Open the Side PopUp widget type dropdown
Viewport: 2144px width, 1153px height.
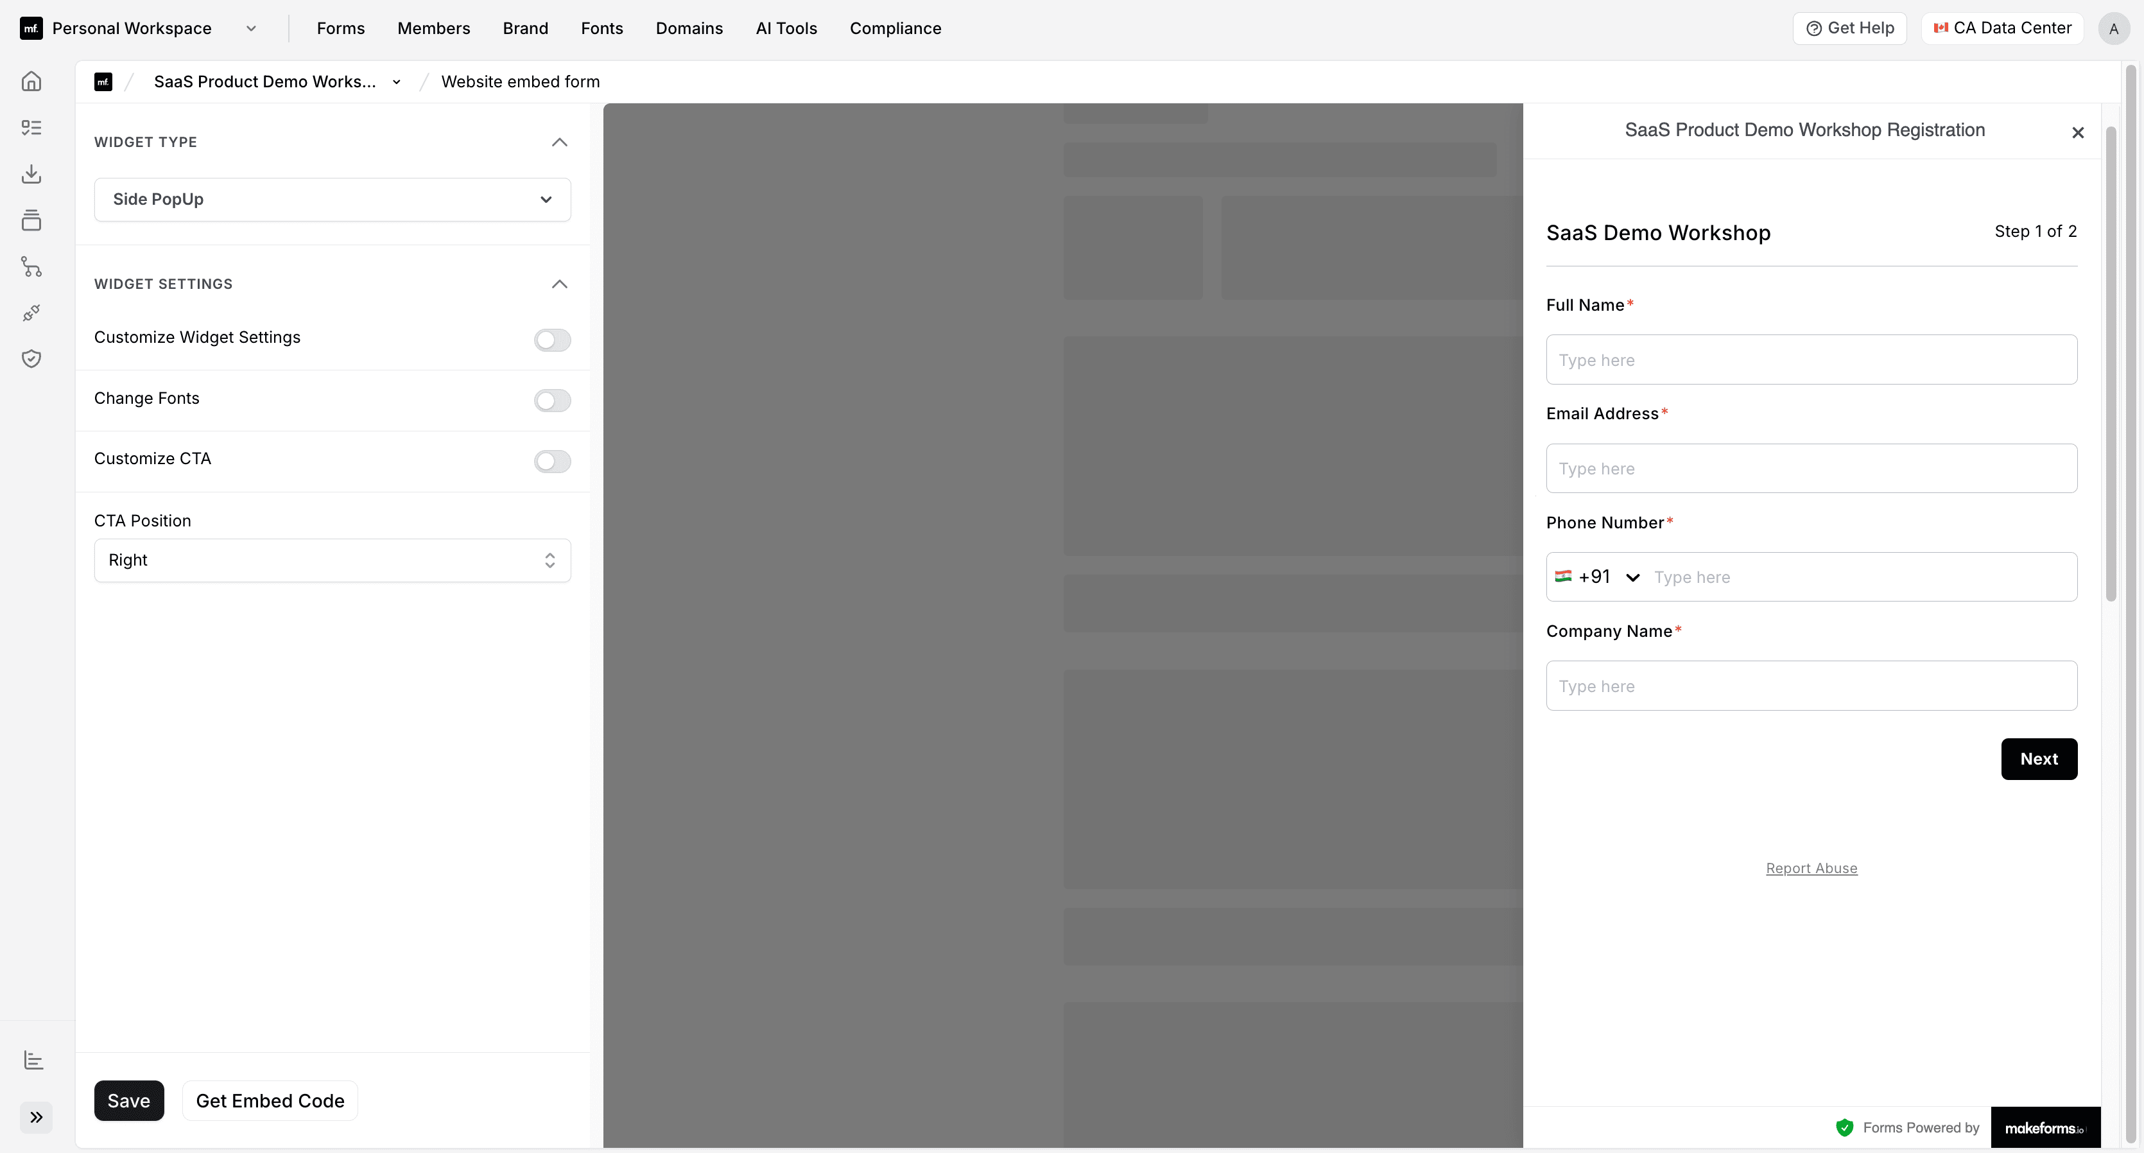tap(332, 199)
